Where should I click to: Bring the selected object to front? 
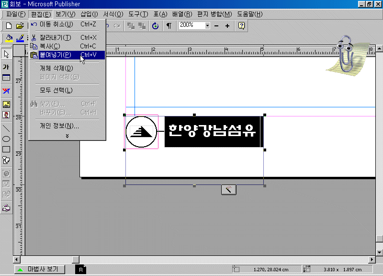click(x=131, y=26)
